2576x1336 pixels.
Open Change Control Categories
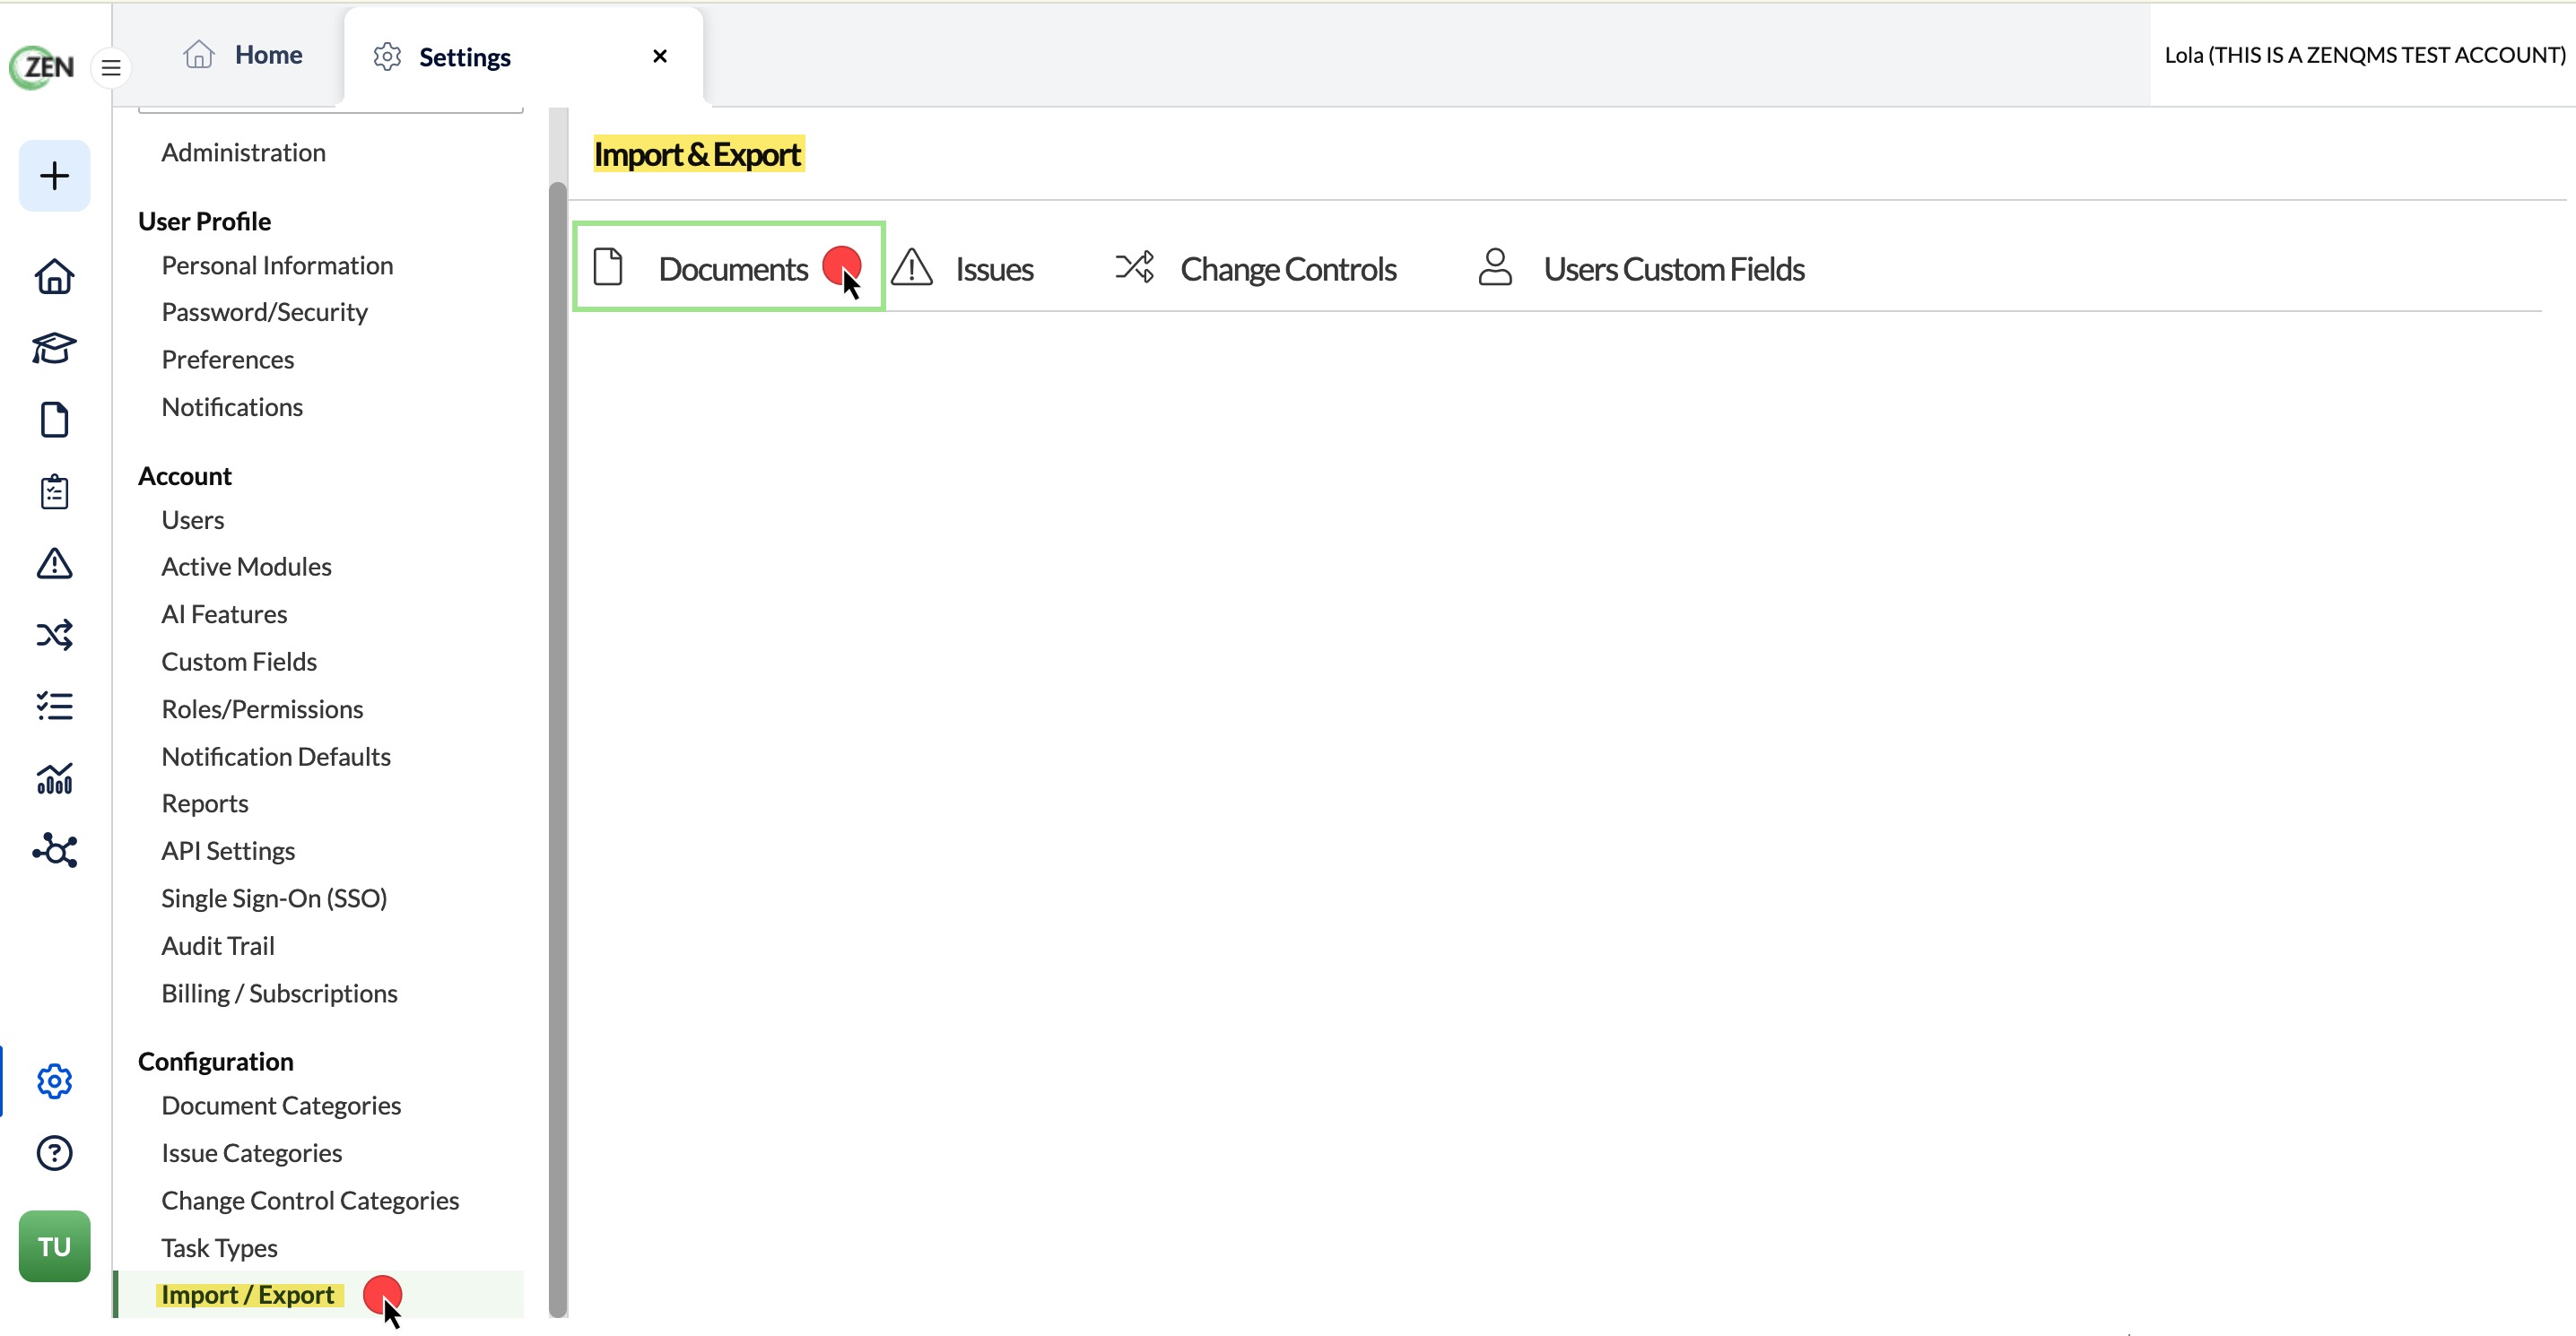[310, 1200]
